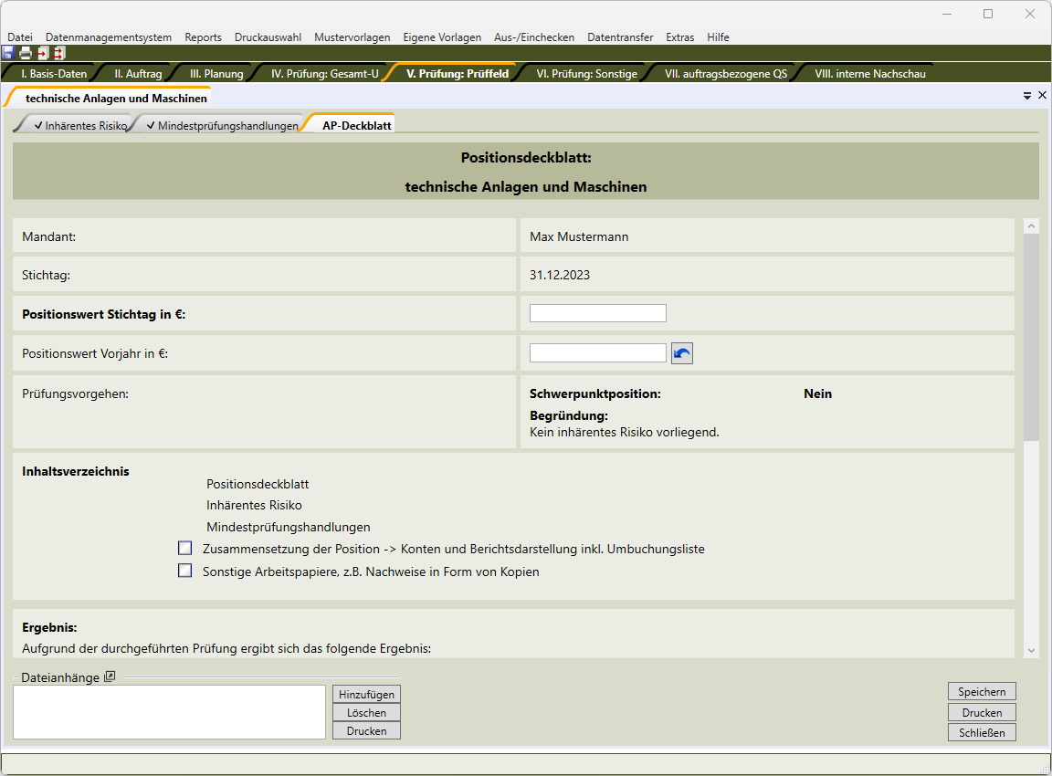Check the Zusammensetzung der Position checkbox
1052x776 pixels.
pos(185,549)
